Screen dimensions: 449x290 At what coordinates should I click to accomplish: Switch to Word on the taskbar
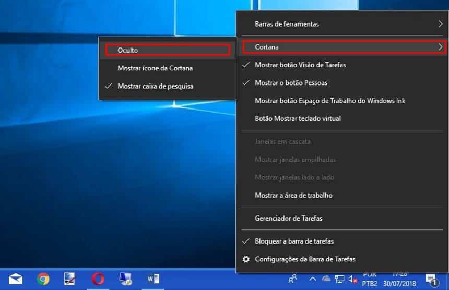(153, 279)
